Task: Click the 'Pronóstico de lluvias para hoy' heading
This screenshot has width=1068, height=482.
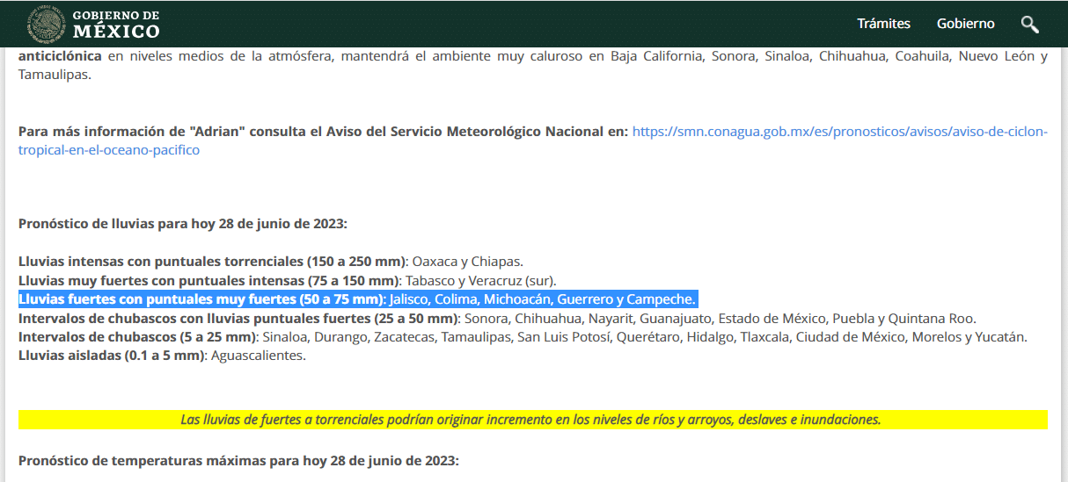Action: tap(183, 224)
